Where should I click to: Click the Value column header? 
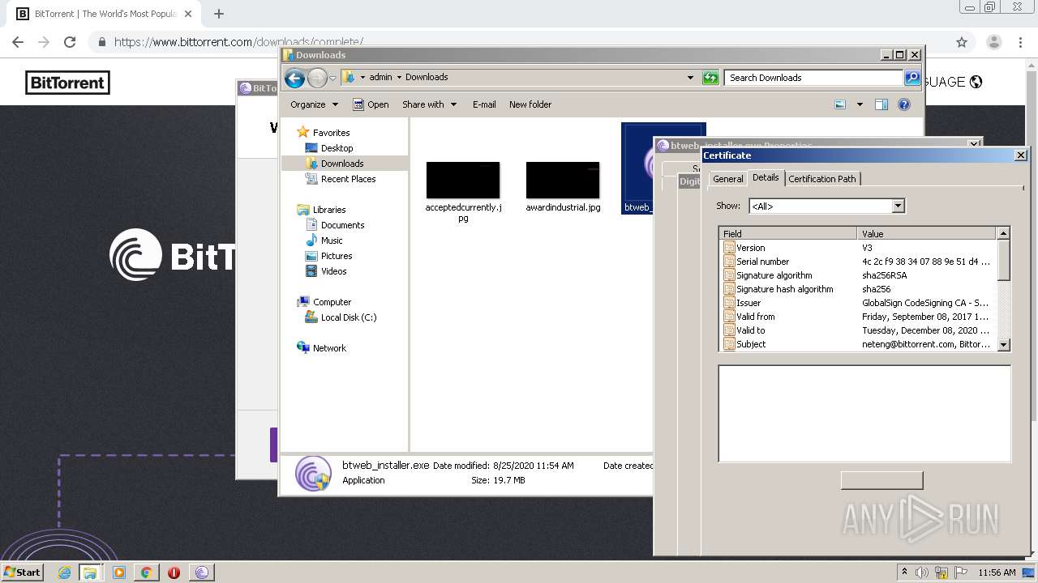click(926, 233)
